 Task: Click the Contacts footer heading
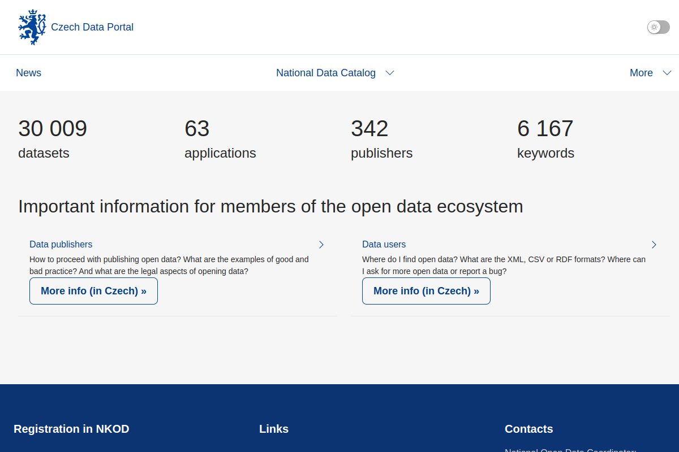click(529, 429)
